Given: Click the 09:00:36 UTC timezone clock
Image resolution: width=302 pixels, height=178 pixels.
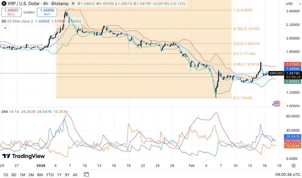Looking at the screenshot, I should [x=288, y=175].
